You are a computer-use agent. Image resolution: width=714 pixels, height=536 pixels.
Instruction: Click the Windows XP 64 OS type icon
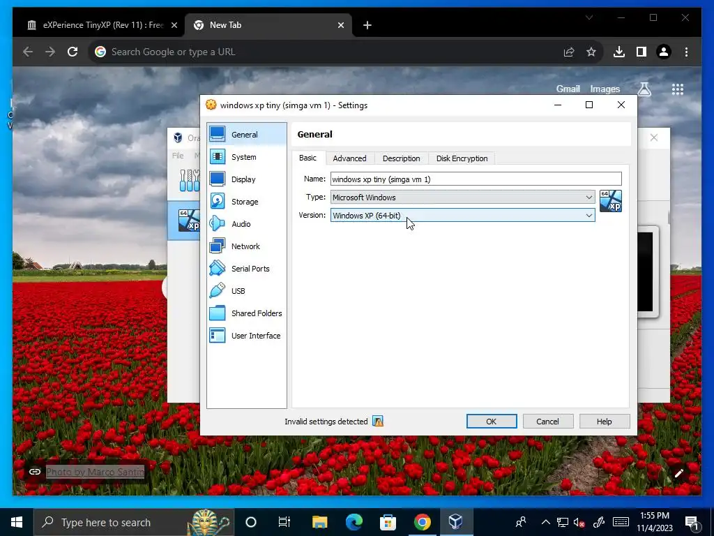[x=611, y=201]
